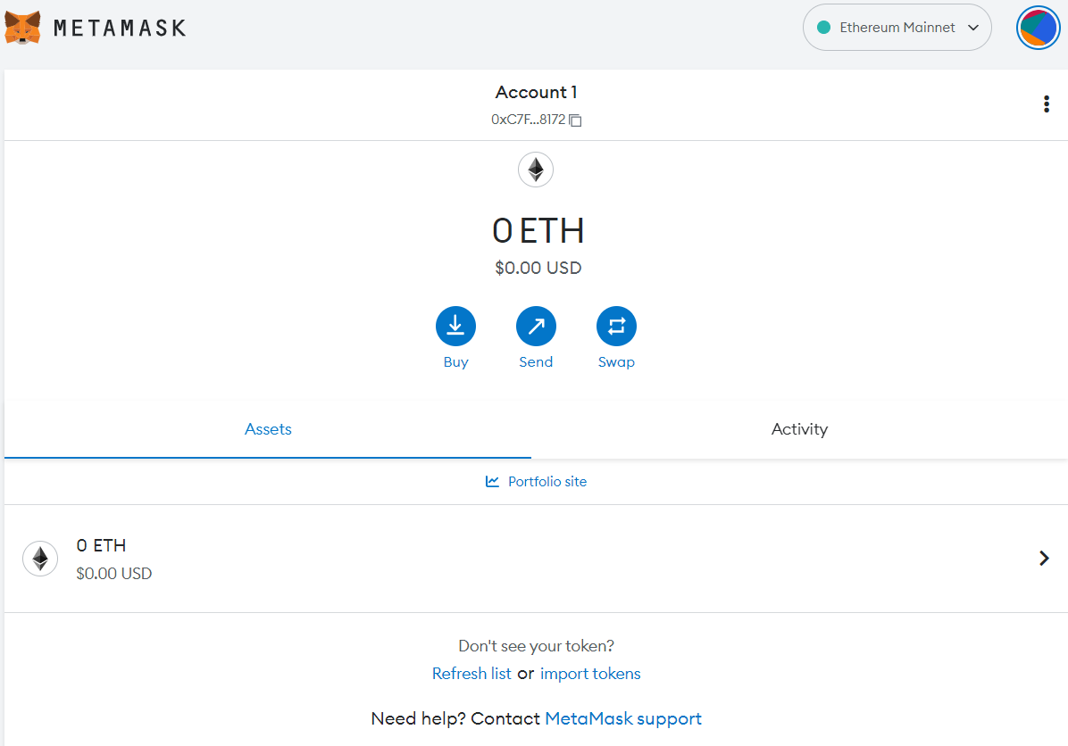This screenshot has width=1068, height=746.
Task: Click the Account 1 name
Action: pos(536,92)
